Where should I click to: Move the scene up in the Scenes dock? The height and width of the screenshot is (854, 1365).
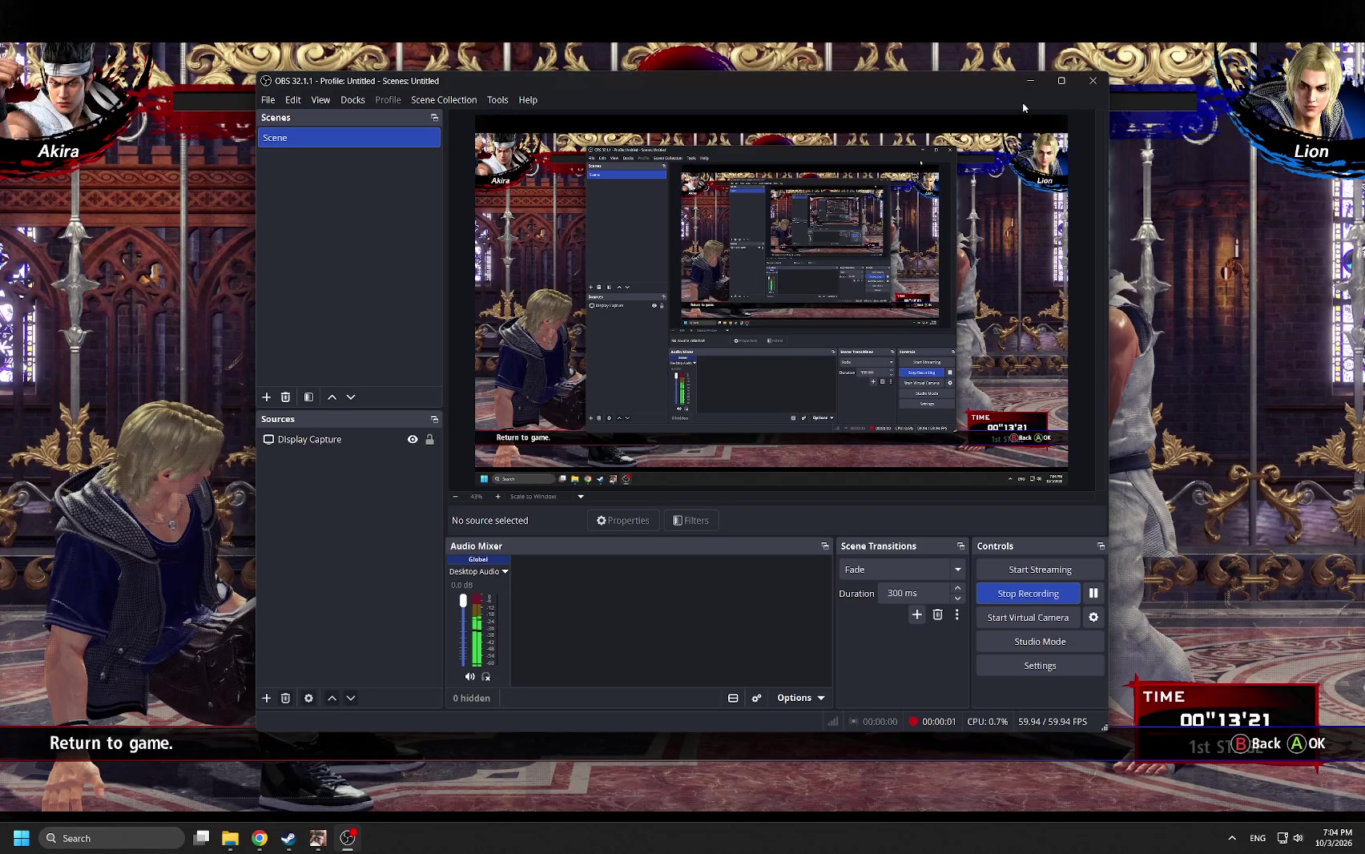[332, 397]
